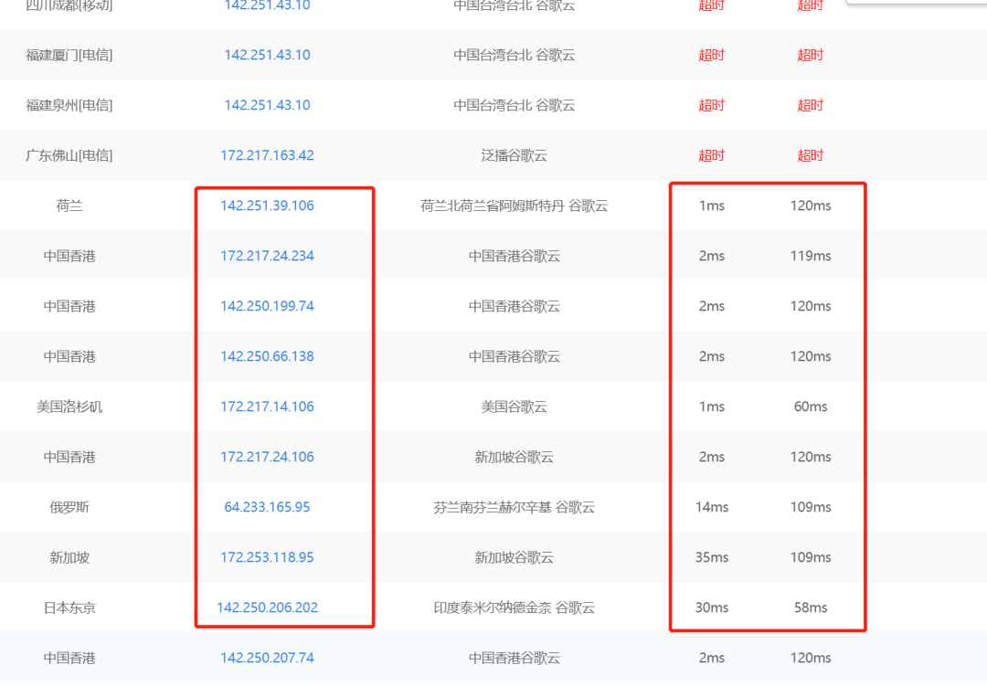Select the 58ms latency value

coord(811,608)
